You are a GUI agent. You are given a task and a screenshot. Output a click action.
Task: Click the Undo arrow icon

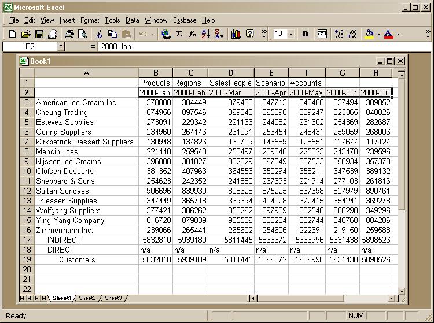pyautogui.click(x=143, y=34)
